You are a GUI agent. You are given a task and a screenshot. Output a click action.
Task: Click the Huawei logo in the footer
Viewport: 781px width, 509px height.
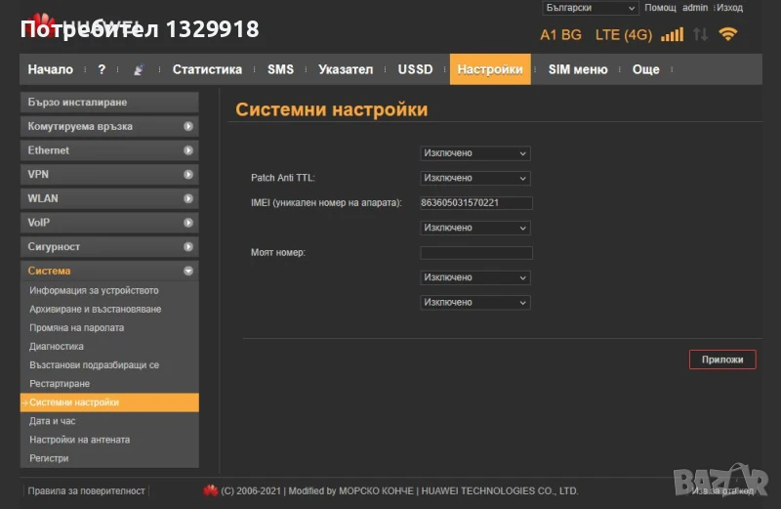click(210, 490)
